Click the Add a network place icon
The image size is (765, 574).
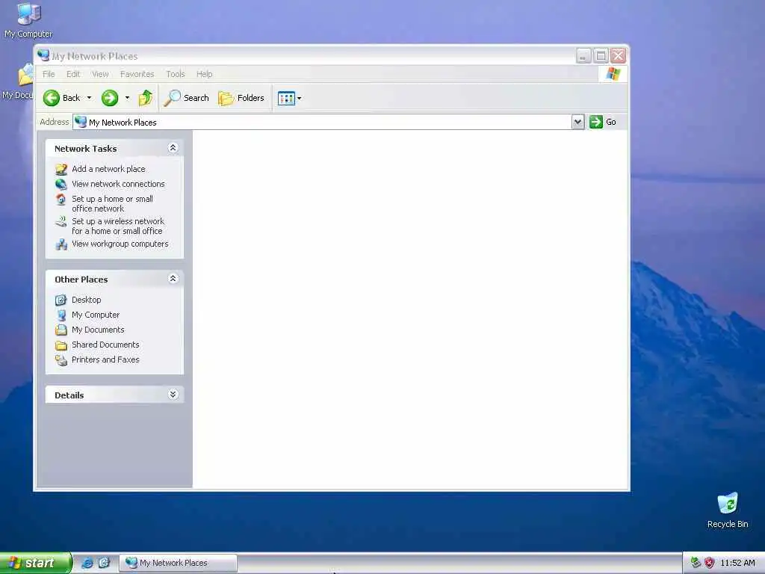61,170
